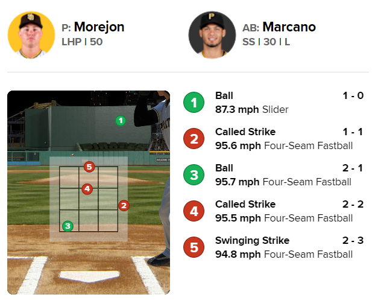Select pitch 4 red marker in zone

(x=87, y=189)
